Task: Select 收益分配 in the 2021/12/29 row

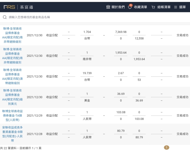Action: point(52,115)
